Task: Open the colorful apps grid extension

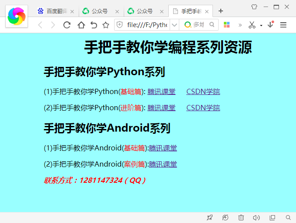Action: click(226, 25)
